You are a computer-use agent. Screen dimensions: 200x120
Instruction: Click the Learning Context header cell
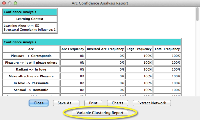[x=30, y=19]
